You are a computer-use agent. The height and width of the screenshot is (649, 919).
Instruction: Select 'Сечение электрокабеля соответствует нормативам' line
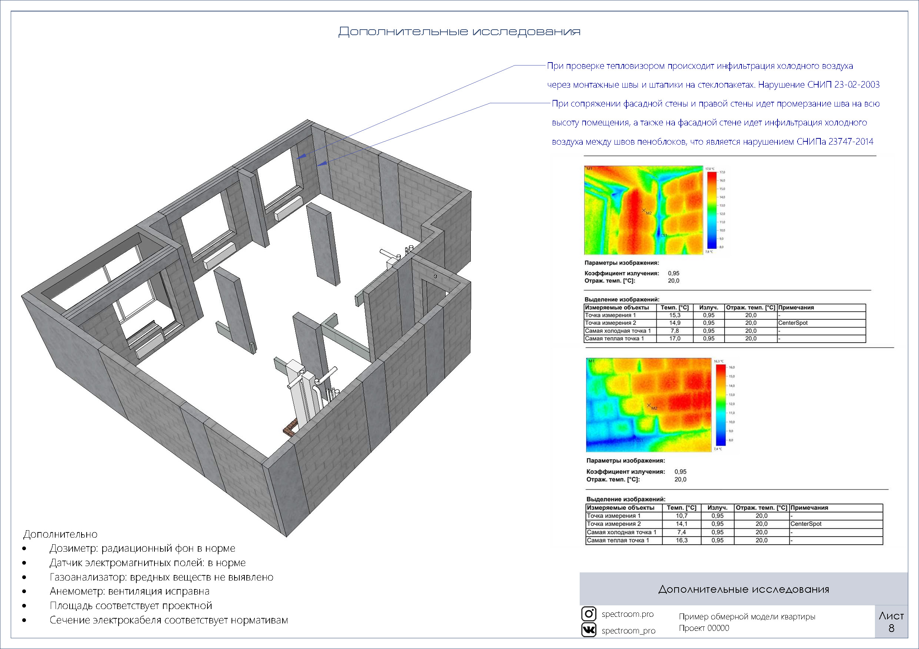pos(169,620)
